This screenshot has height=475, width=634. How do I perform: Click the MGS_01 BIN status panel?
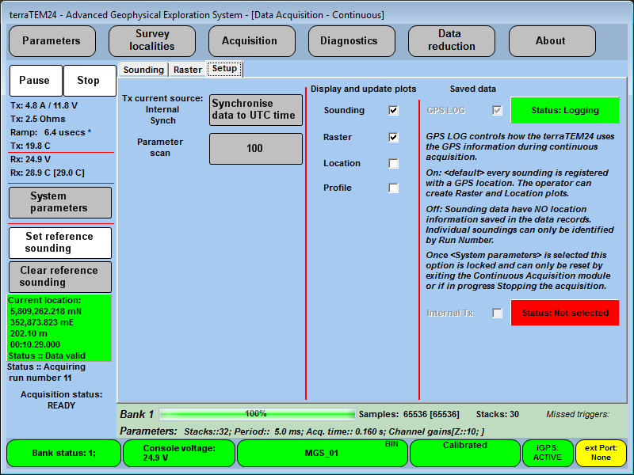pyautogui.click(x=323, y=453)
